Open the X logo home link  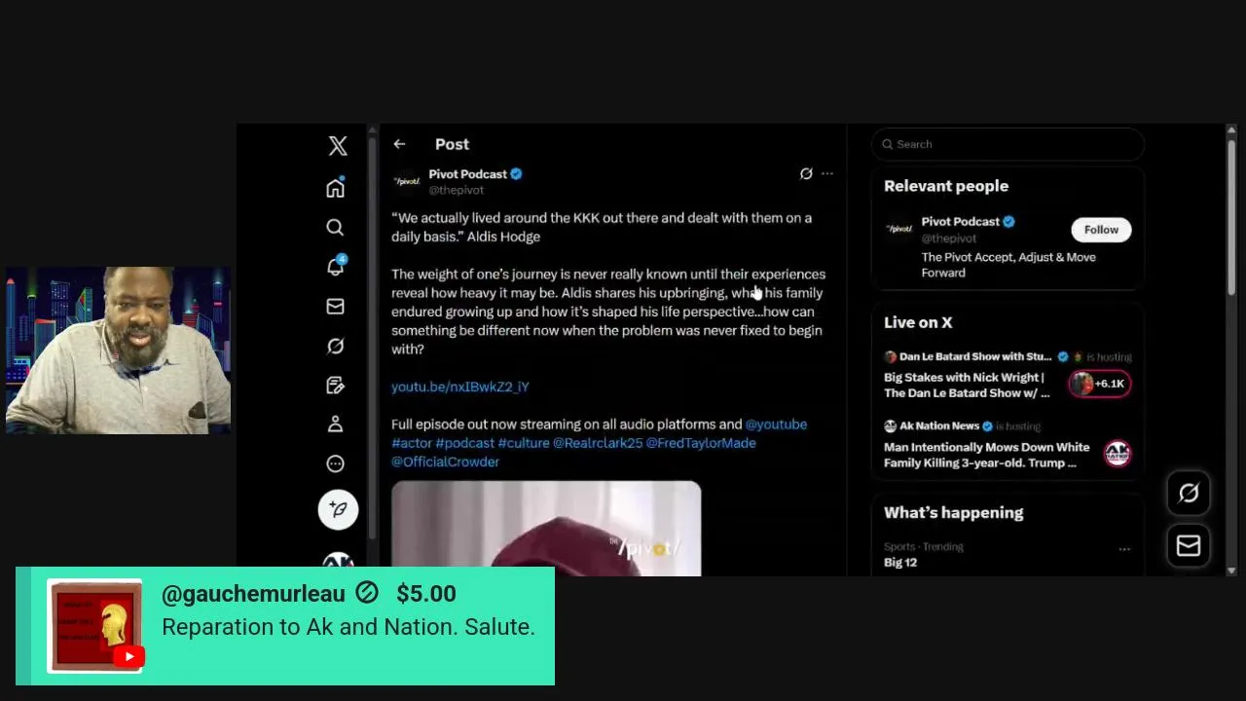(x=338, y=146)
